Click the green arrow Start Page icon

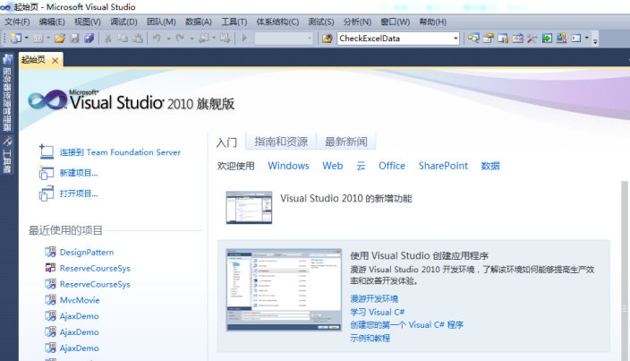547,39
